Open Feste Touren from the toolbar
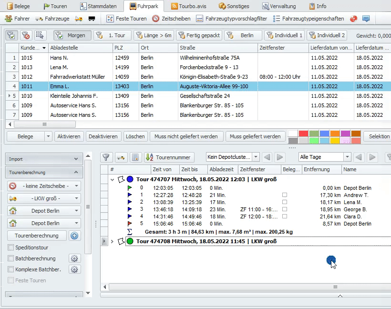This screenshot has height=309, width=391. pos(126,19)
